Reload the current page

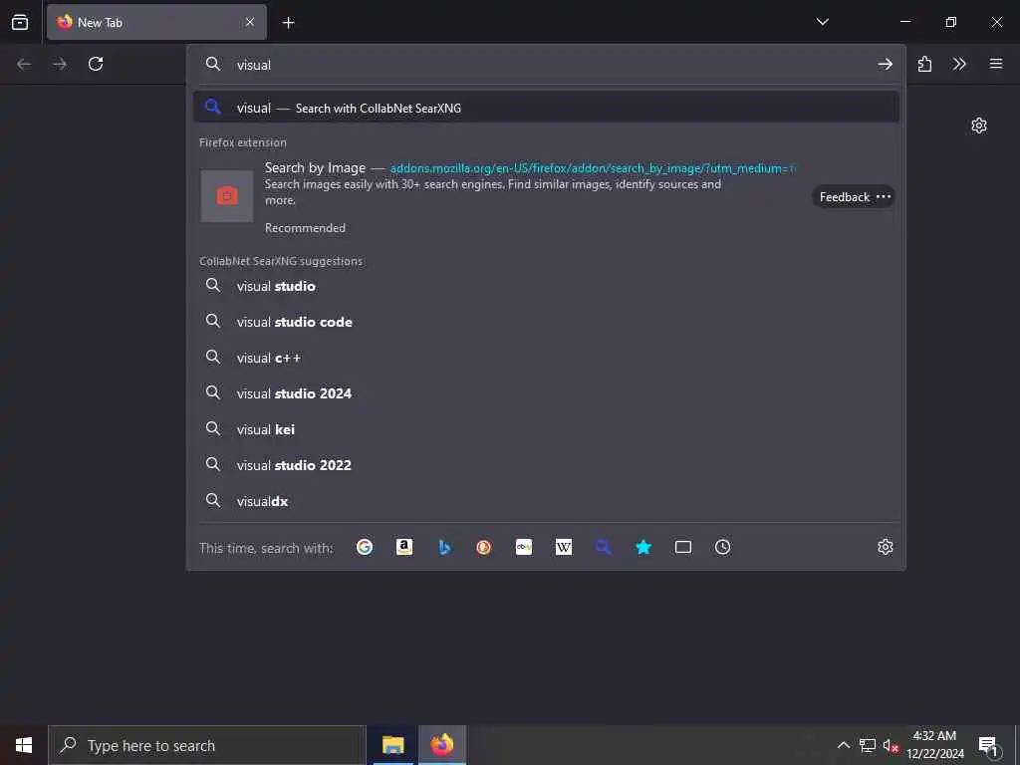pos(96,64)
